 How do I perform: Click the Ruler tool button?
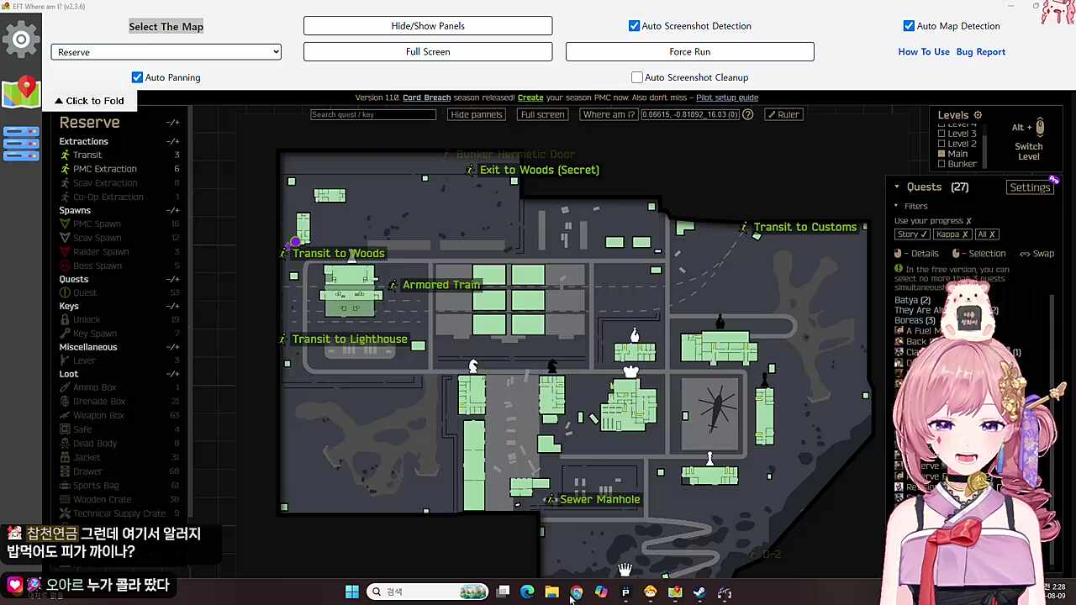783,114
